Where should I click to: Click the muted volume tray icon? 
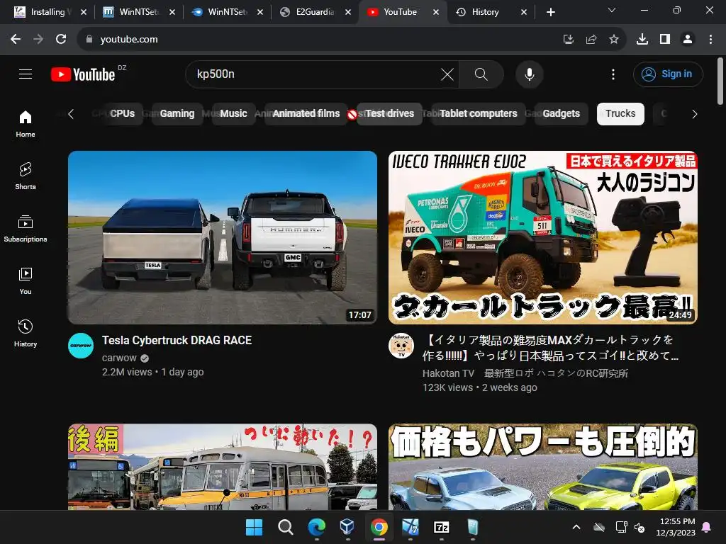(640, 527)
